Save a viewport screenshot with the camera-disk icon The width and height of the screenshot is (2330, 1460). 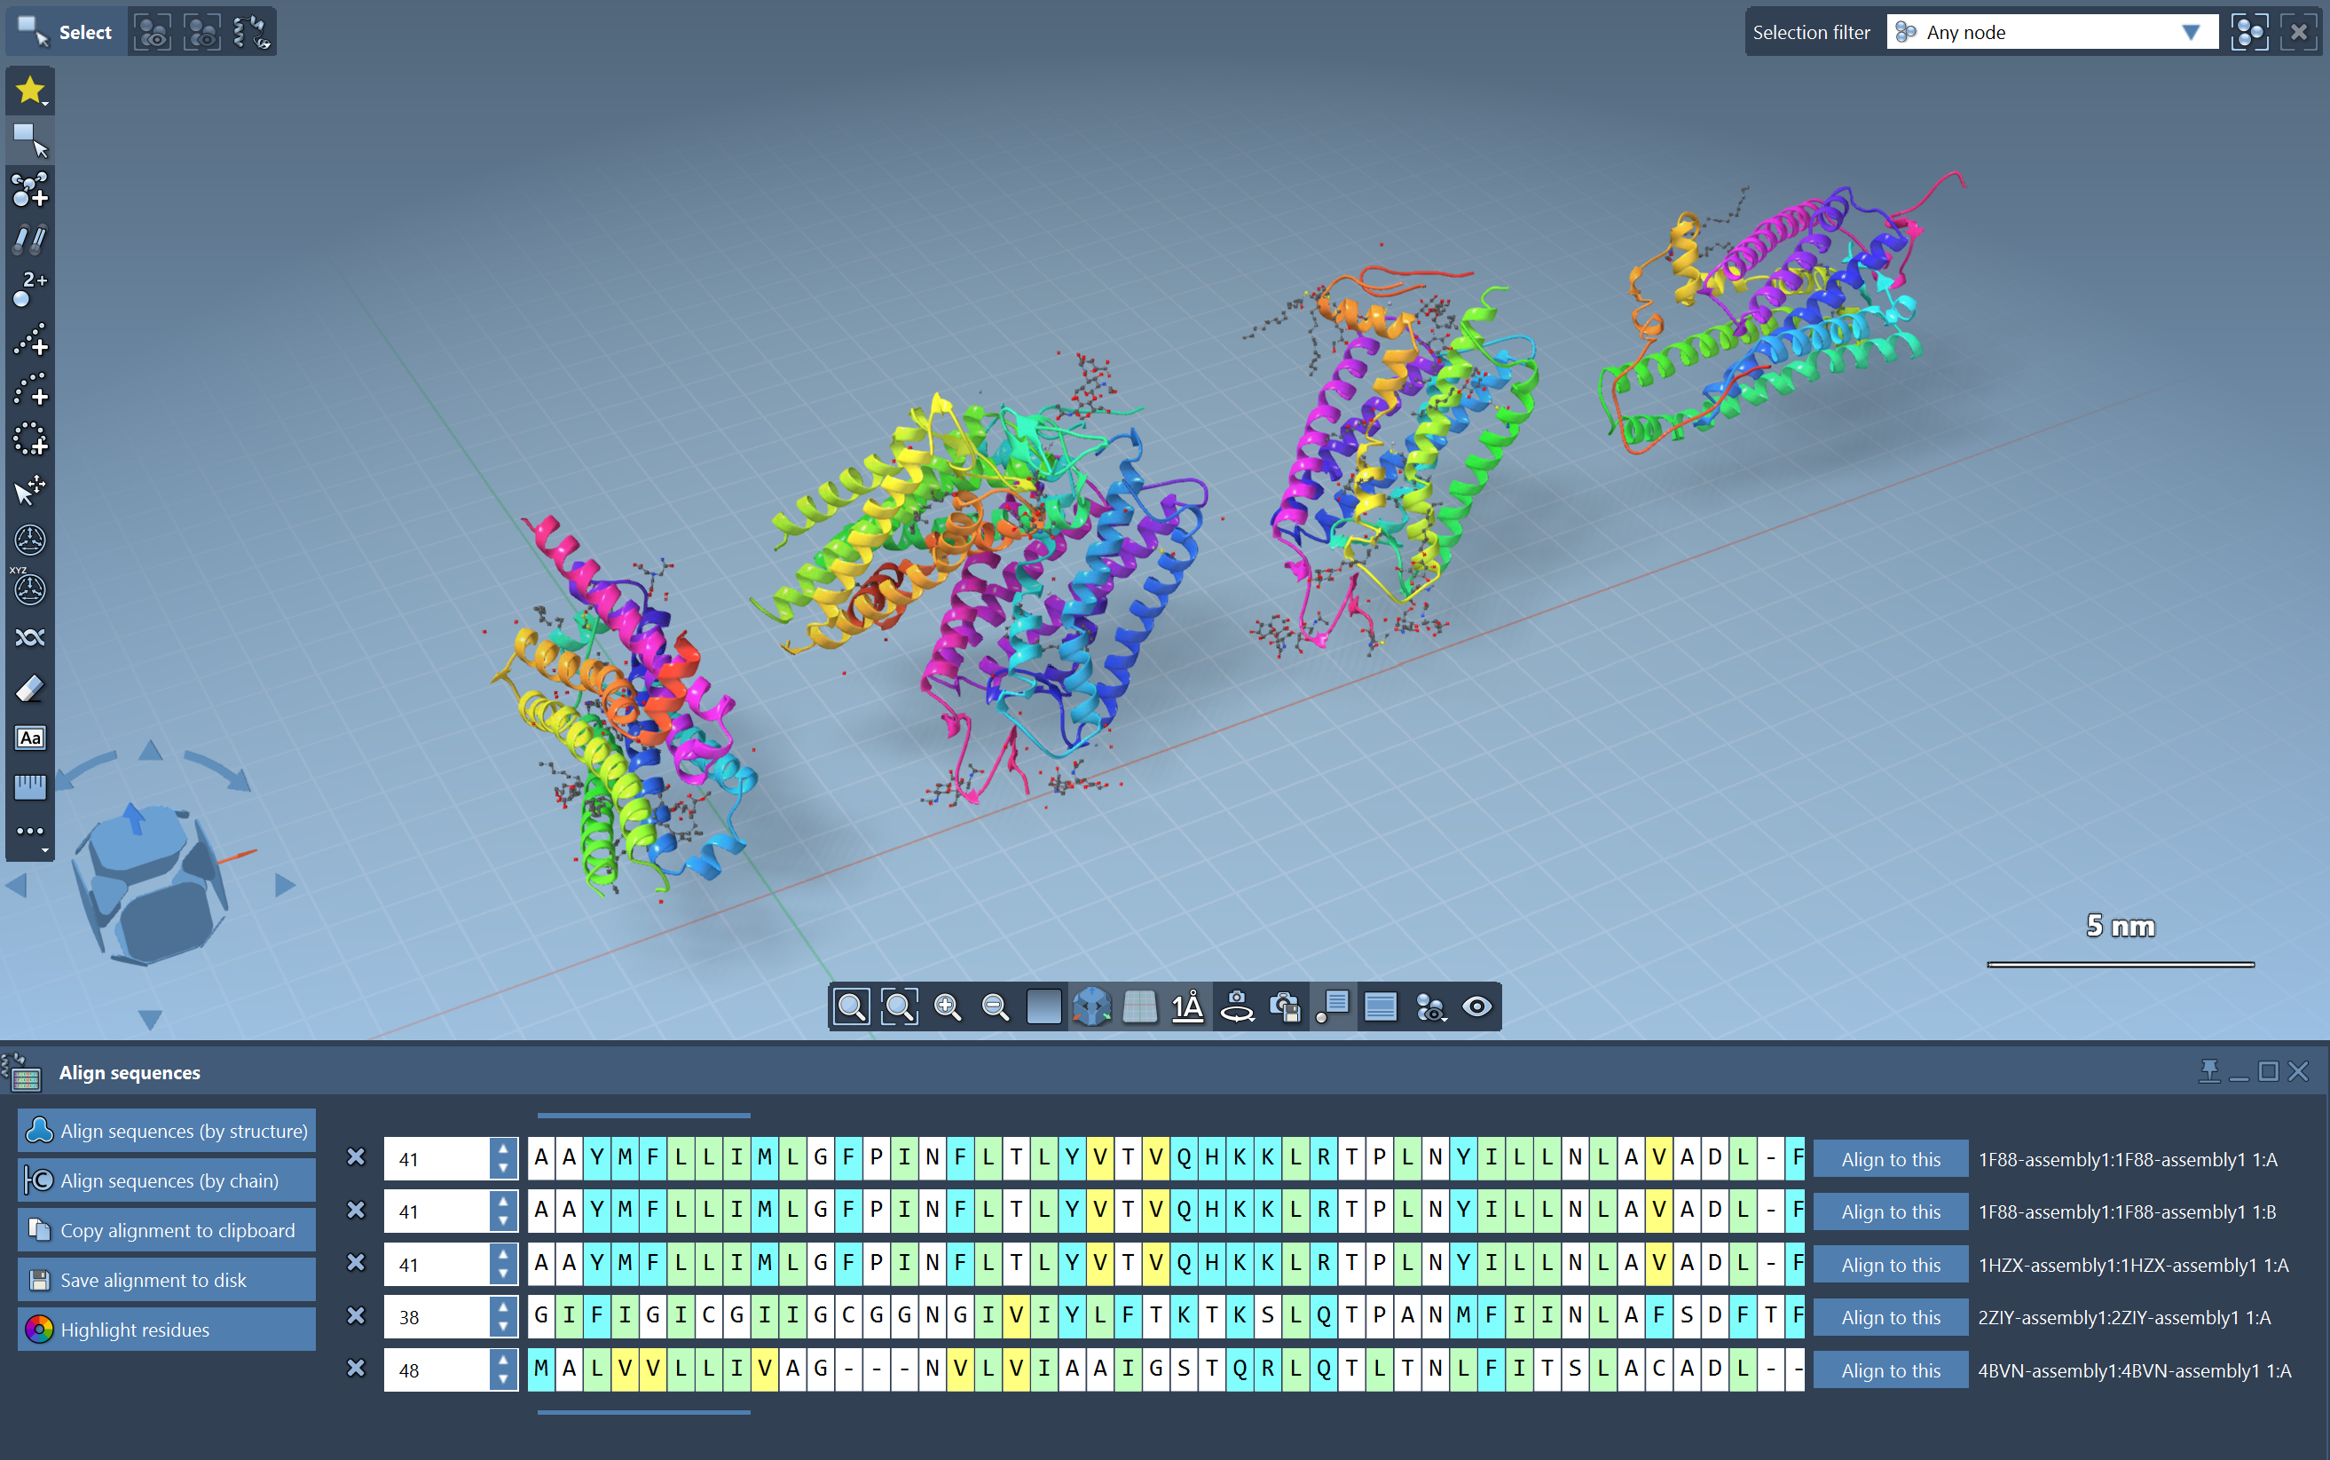tap(1285, 1007)
